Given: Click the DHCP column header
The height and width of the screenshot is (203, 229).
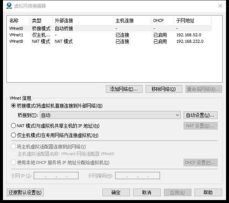Looking at the screenshot, I should (162, 20).
